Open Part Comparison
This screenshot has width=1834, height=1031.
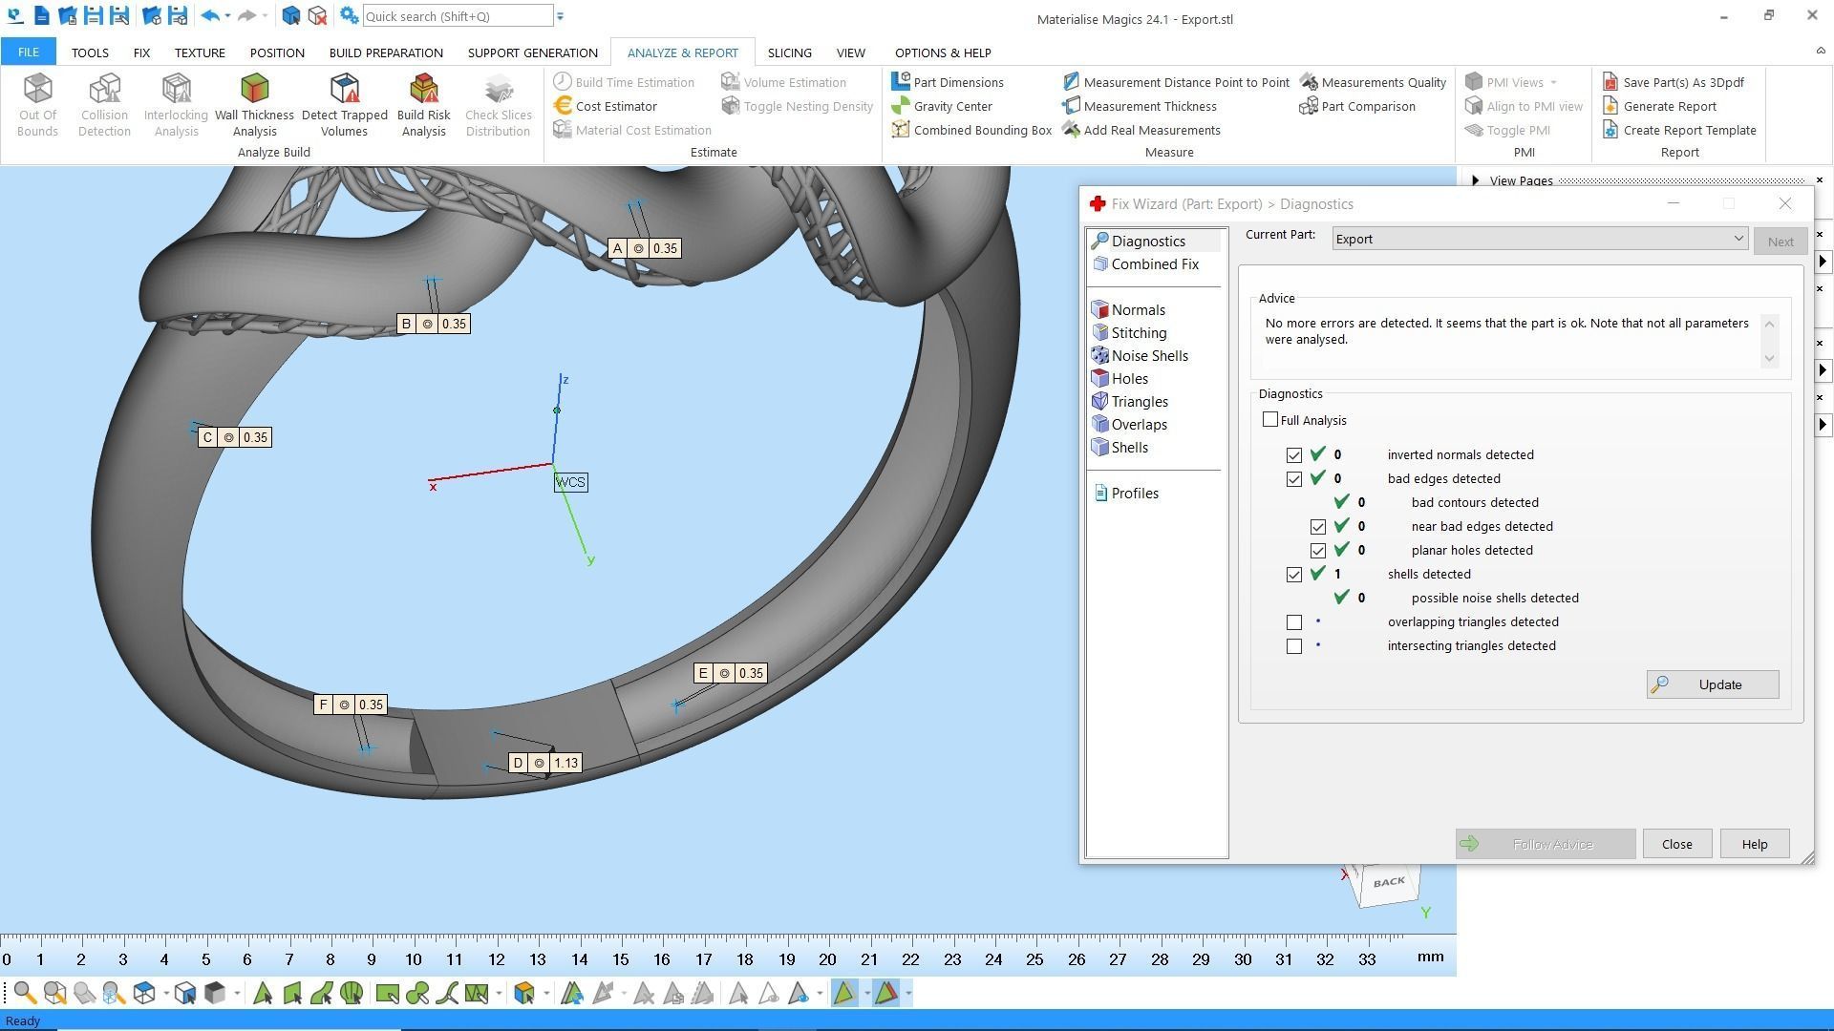[1357, 106]
